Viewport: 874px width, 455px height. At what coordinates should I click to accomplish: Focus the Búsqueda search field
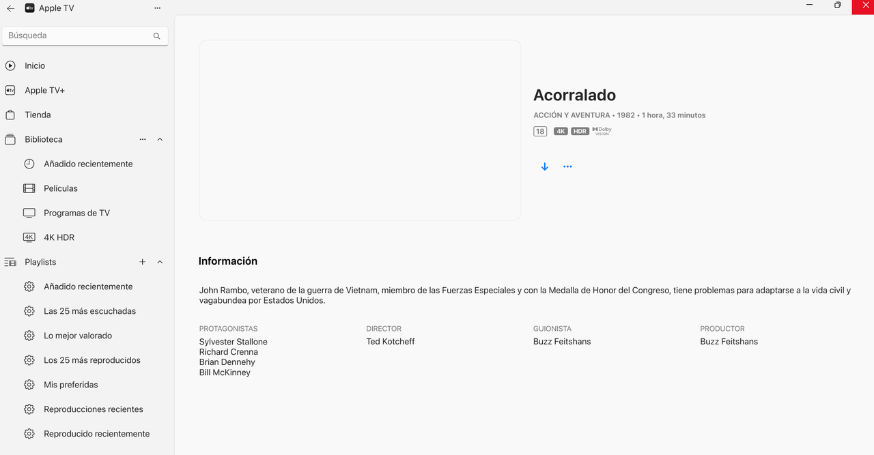(x=85, y=35)
